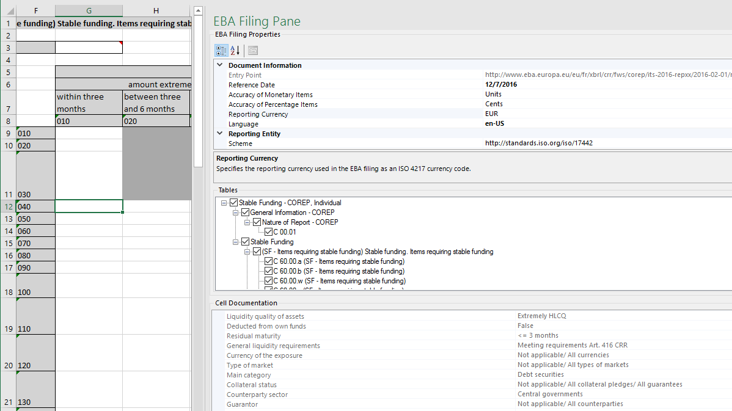Select column code cell 020 in row 8
Screen dimensions: 732x411
click(156, 121)
